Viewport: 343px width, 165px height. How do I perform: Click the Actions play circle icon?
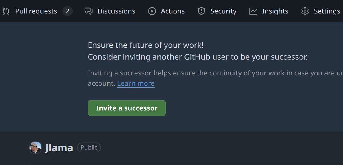(x=152, y=11)
